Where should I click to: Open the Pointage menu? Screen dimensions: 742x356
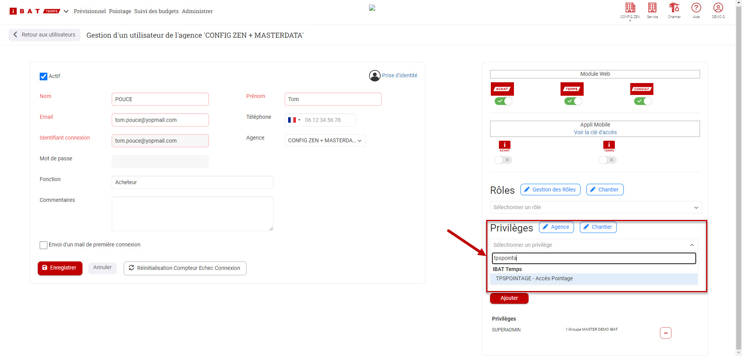pyautogui.click(x=120, y=11)
